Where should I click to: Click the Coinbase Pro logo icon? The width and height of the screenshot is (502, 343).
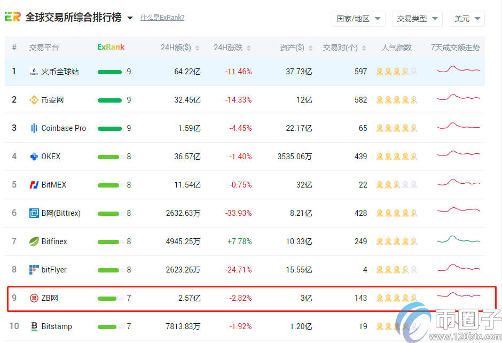[34, 128]
